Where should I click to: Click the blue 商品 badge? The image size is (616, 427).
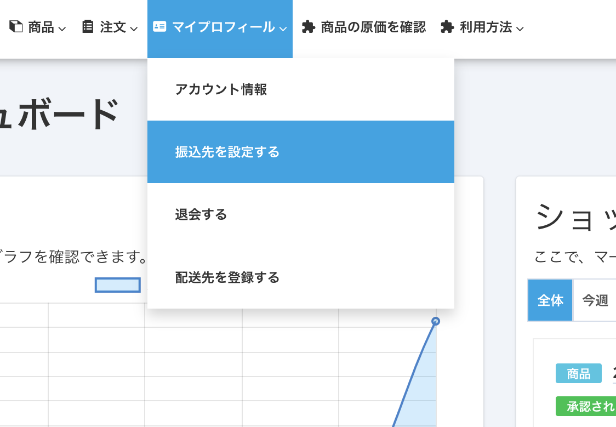click(x=578, y=374)
